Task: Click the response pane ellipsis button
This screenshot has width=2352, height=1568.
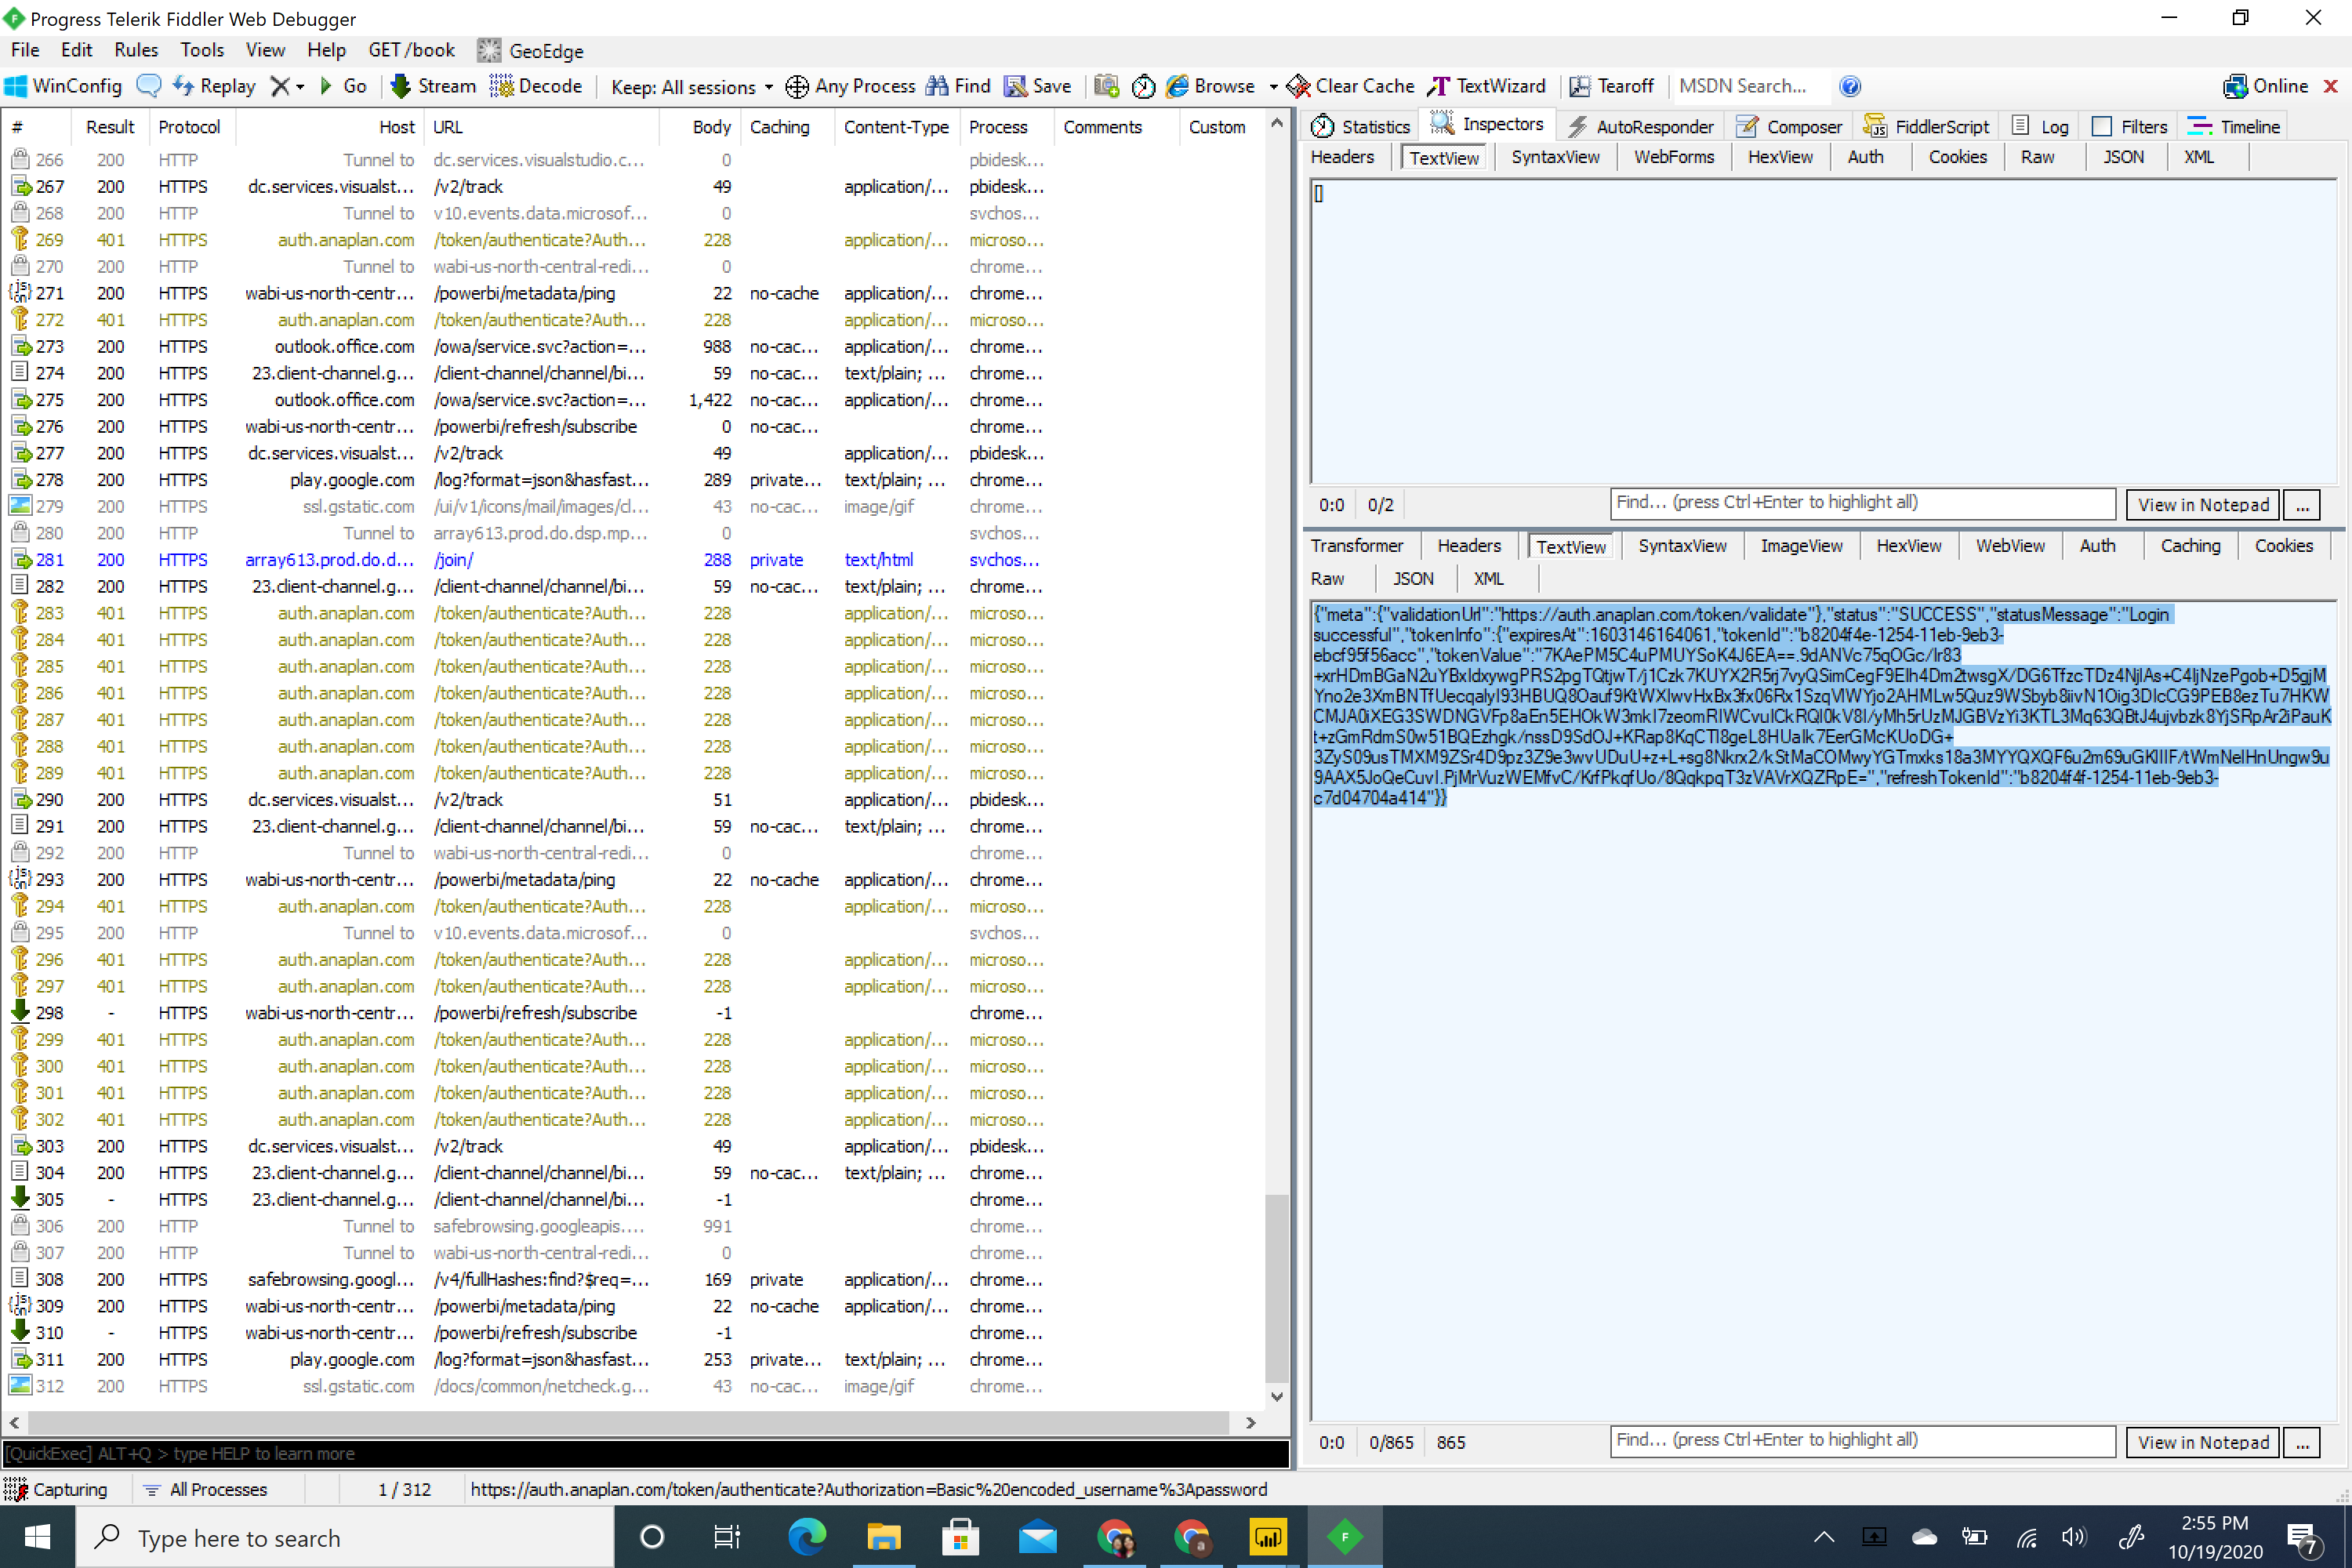Action: (x=2302, y=1442)
